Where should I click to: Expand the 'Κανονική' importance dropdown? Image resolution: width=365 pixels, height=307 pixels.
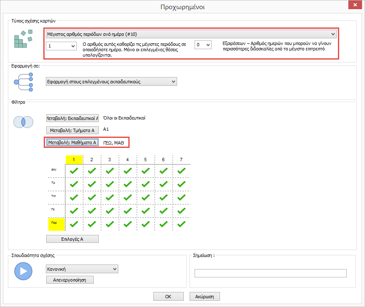(x=82, y=270)
